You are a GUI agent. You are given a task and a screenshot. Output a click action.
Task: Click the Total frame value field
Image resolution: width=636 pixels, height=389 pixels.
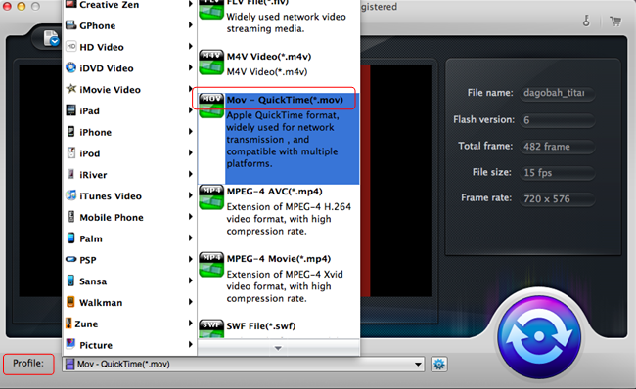[557, 147]
